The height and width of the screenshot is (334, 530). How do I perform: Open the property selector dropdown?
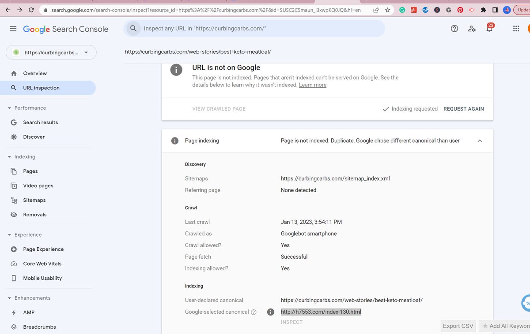coord(51,52)
